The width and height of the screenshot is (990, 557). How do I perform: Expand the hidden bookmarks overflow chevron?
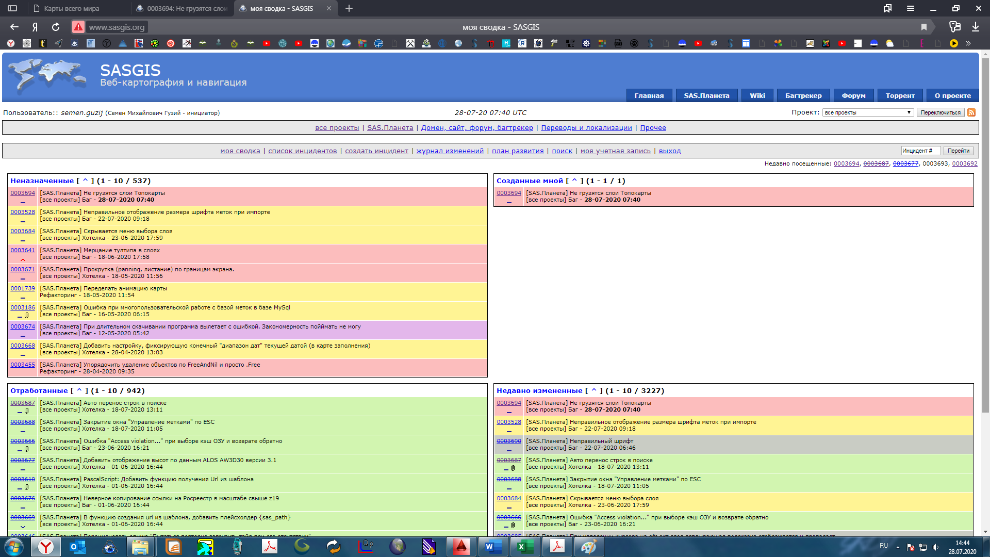click(968, 43)
